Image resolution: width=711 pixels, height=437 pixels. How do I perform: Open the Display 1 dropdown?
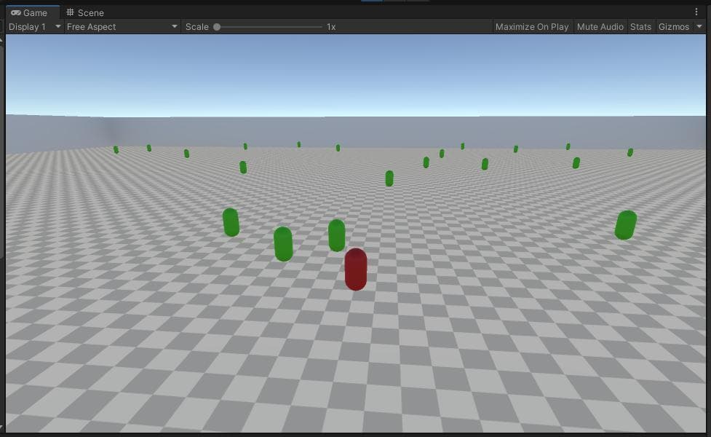click(x=35, y=27)
